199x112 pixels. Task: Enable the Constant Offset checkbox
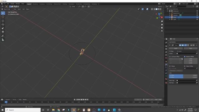click(170, 57)
